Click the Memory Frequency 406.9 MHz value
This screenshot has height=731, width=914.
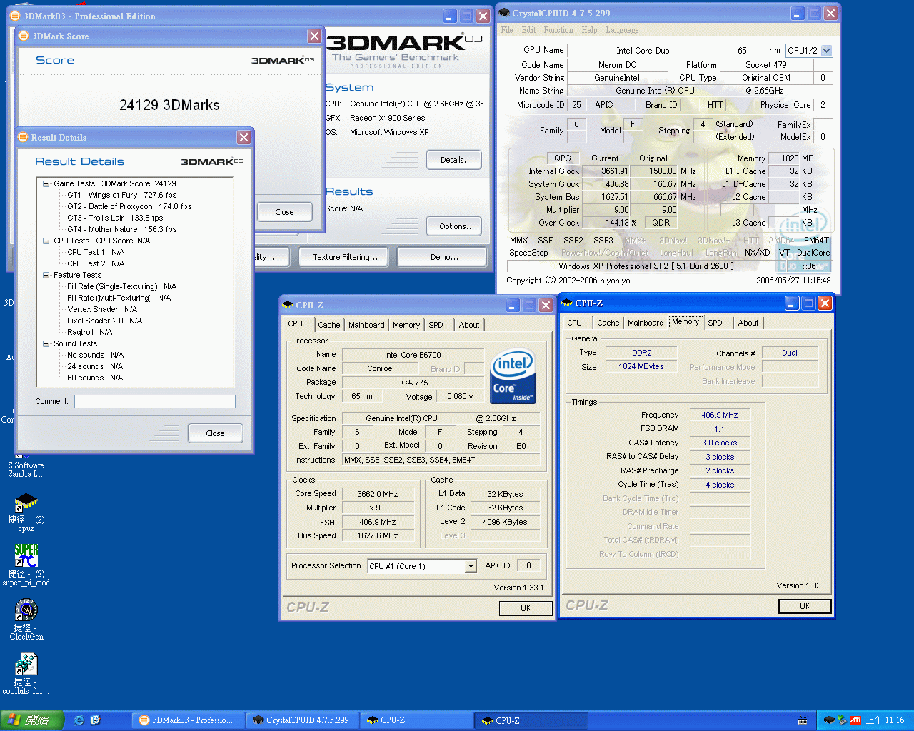(720, 415)
